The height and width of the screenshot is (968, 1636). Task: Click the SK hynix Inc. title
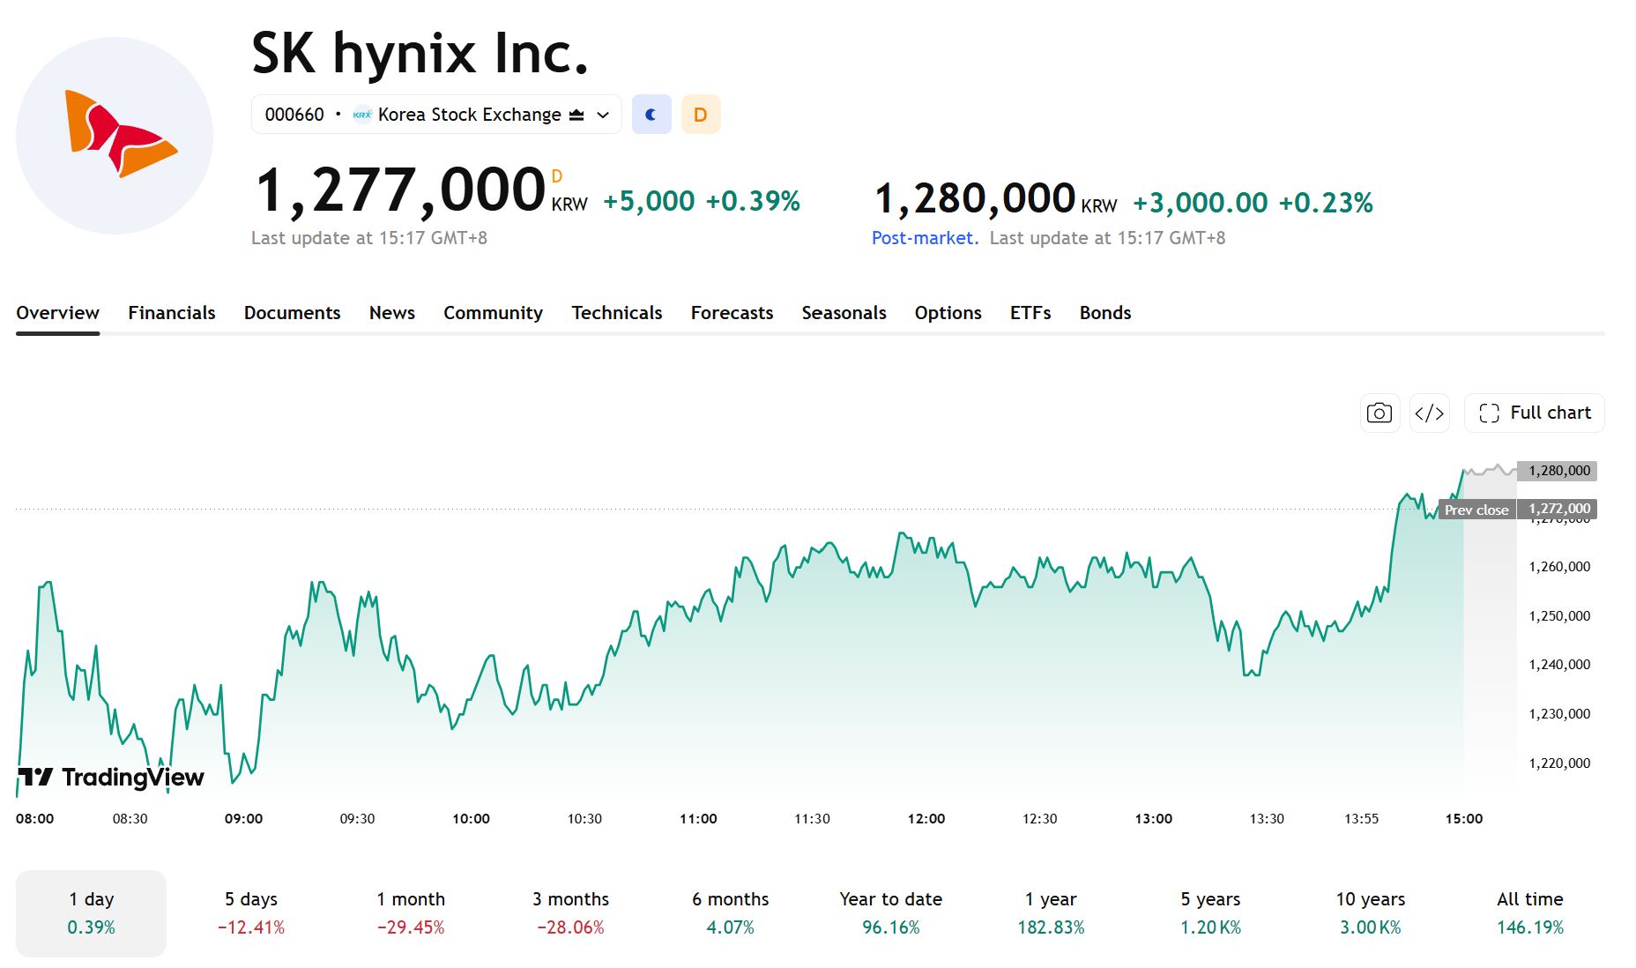[420, 53]
